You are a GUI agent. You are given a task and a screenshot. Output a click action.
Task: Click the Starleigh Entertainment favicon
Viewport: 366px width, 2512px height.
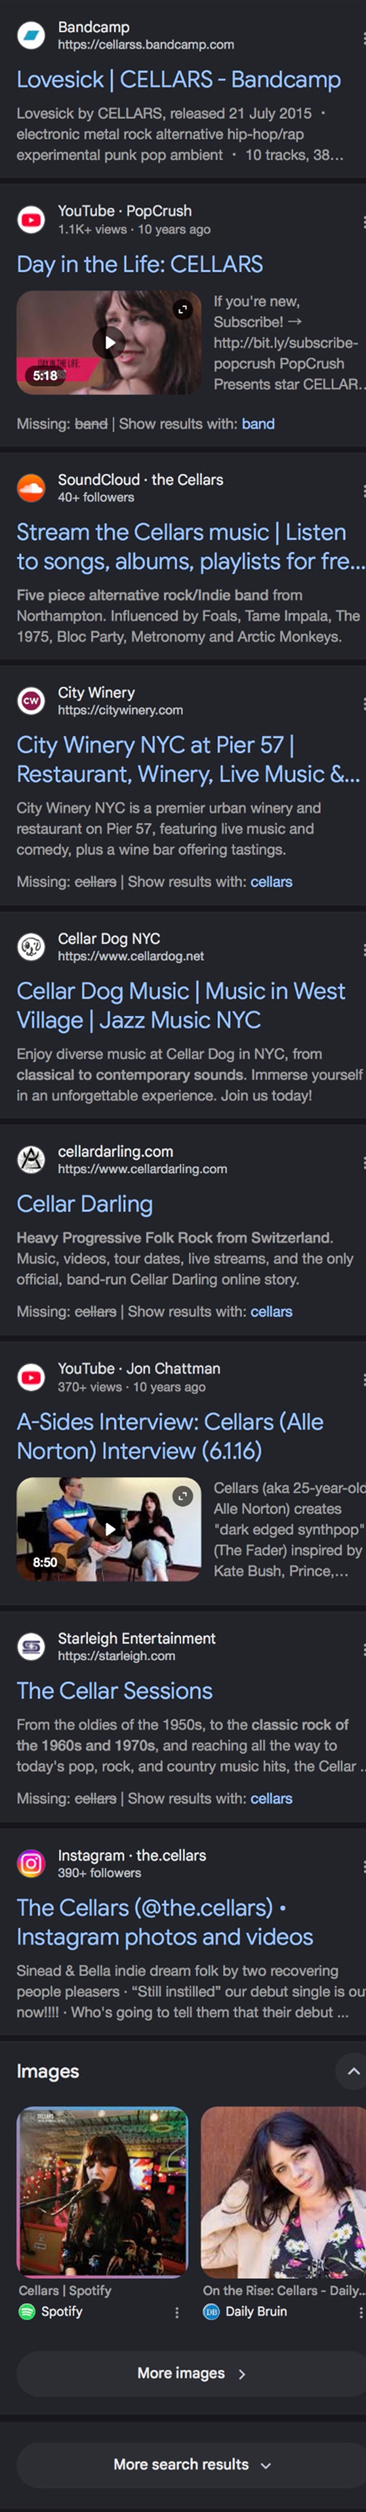coord(31,1647)
